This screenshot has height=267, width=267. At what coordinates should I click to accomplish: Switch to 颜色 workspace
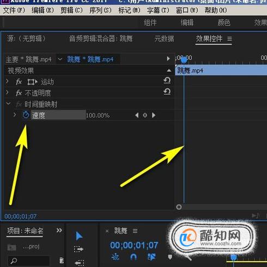click(x=224, y=23)
